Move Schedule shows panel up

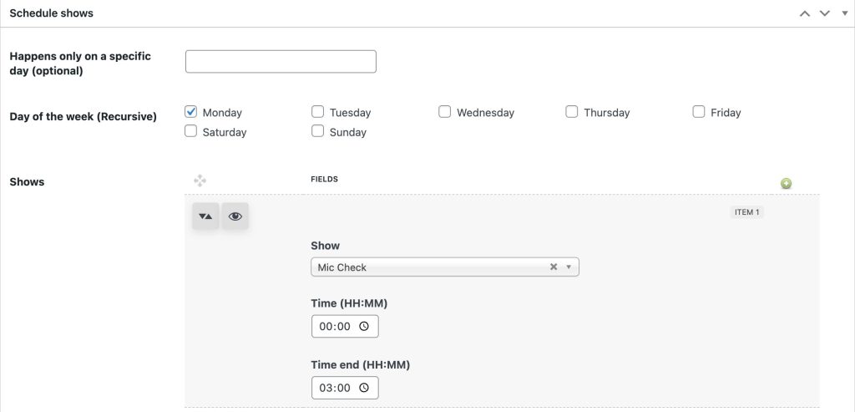coord(804,13)
